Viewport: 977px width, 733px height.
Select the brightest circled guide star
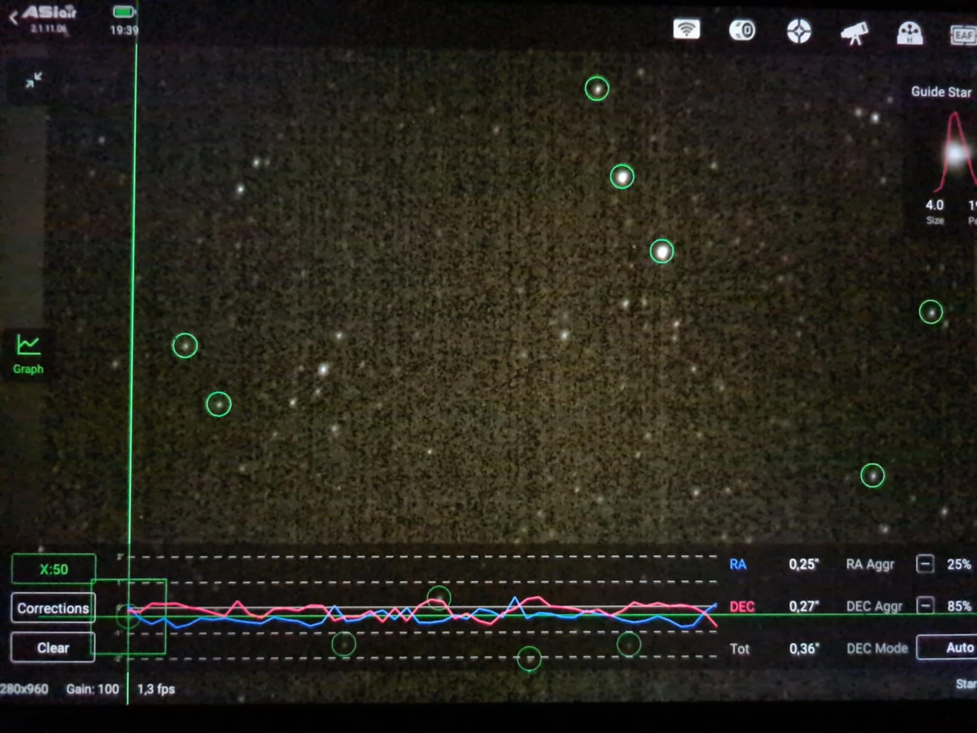tap(662, 252)
